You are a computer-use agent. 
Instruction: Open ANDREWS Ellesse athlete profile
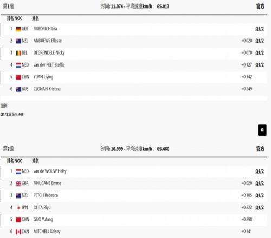tap(48, 41)
